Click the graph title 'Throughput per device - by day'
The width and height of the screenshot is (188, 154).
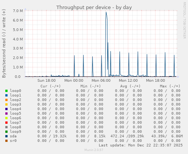click(94, 8)
